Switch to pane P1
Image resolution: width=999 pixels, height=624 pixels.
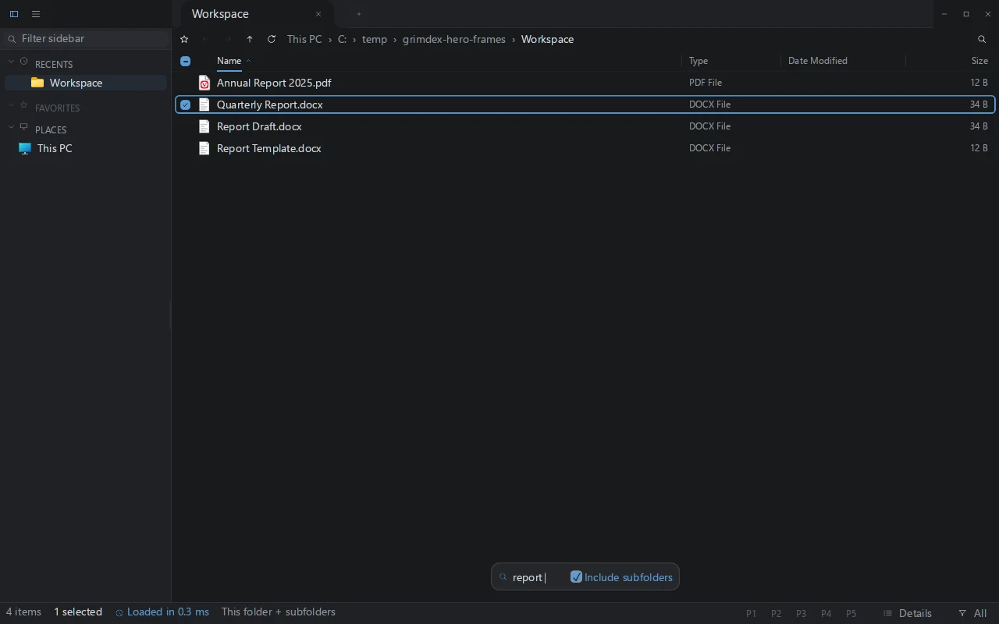[x=751, y=613]
